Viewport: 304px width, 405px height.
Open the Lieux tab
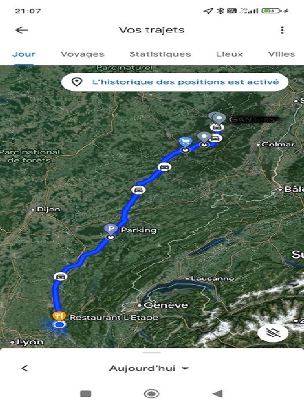[x=229, y=54]
